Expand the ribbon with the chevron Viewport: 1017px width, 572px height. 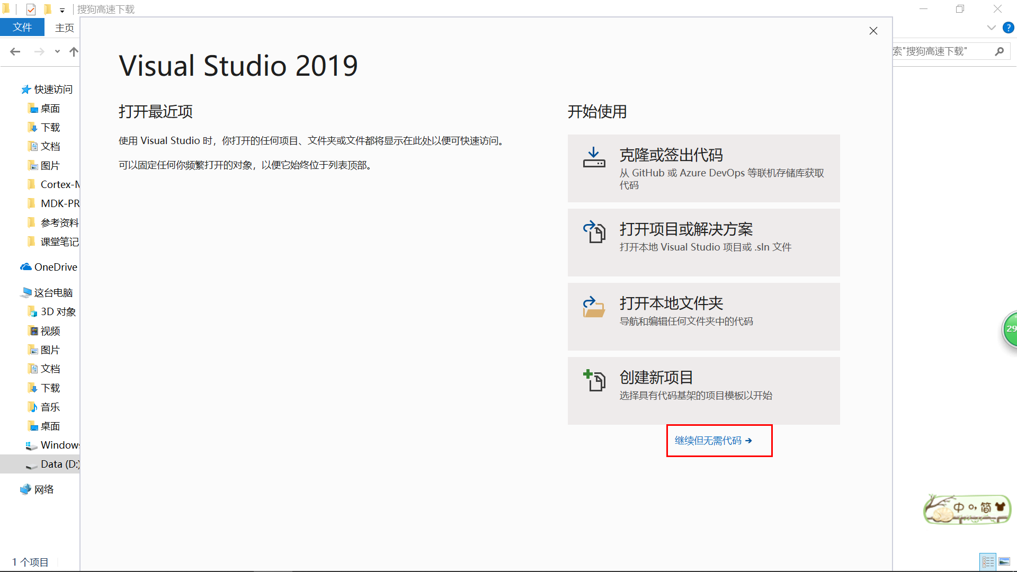tap(992, 28)
